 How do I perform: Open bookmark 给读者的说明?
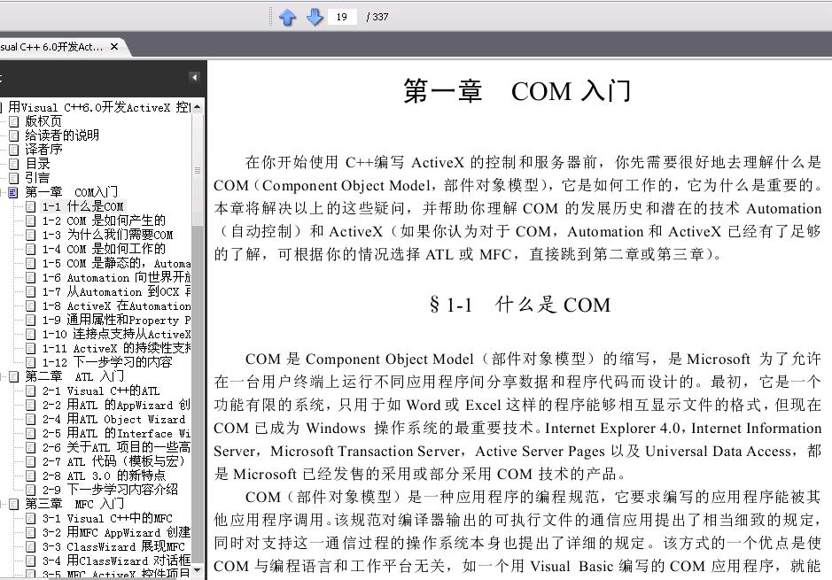62,135
